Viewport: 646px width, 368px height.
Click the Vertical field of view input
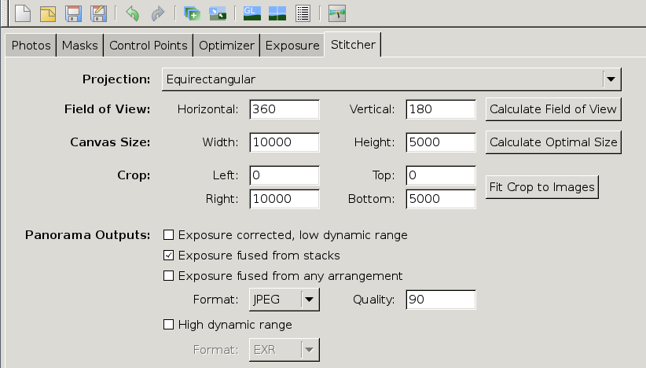pyautogui.click(x=441, y=109)
